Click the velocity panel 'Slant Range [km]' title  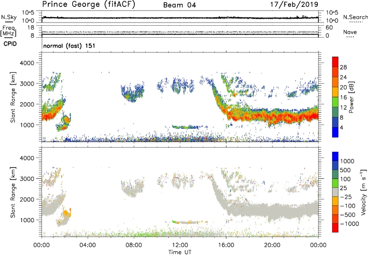[13, 192]
